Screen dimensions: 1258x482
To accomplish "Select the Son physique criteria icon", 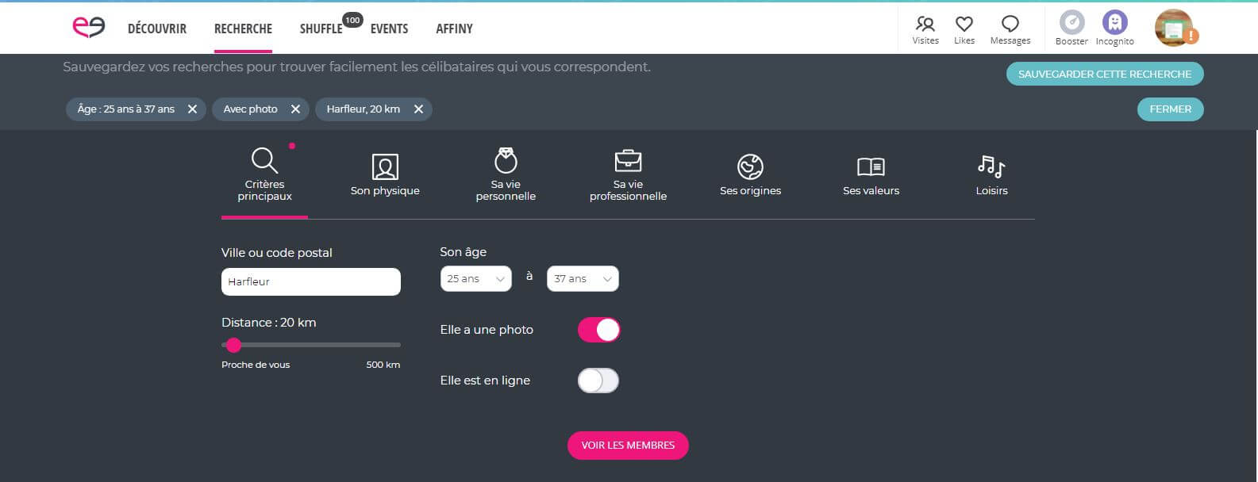I will [385, 167].
